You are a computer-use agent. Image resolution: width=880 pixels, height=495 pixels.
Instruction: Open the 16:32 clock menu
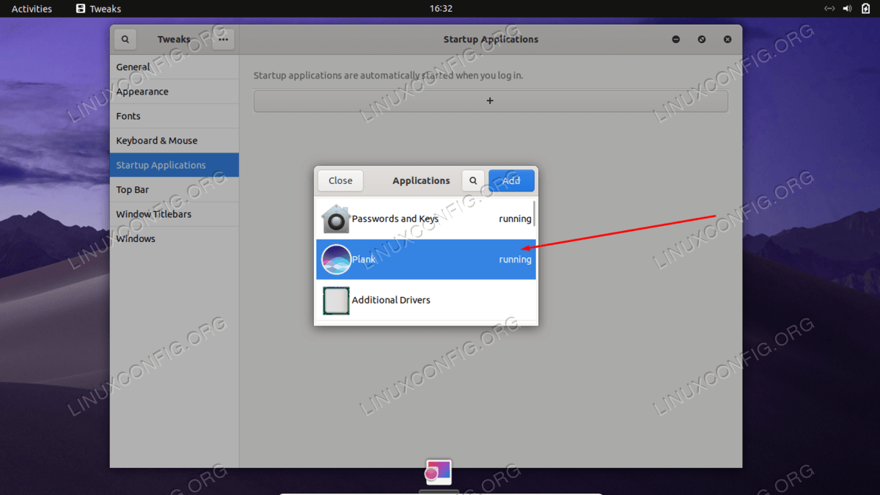tap(441, 9)
